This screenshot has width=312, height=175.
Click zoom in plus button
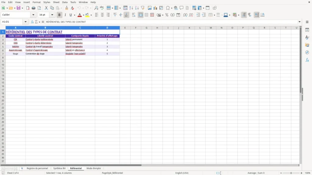301,173
